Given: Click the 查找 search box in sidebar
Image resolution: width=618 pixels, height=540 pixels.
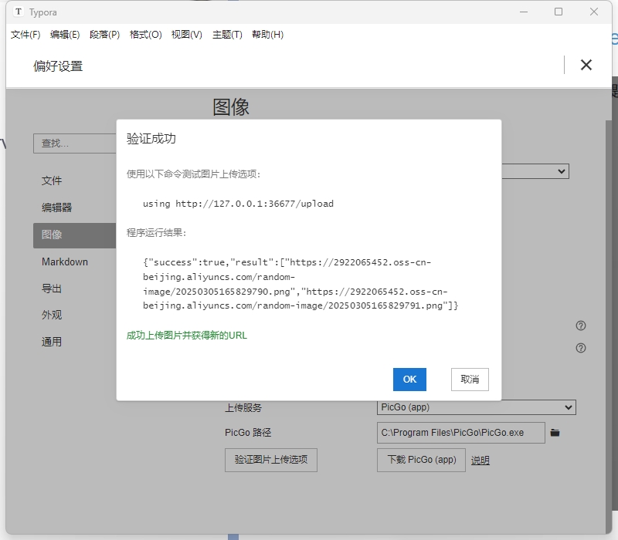Looking at the screenshot, I should (x=75, y=143).
